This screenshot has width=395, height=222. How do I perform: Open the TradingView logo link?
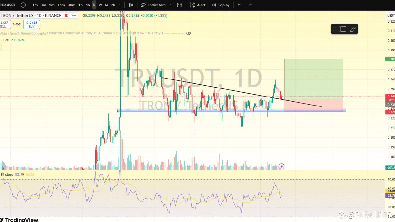(19, 220)
